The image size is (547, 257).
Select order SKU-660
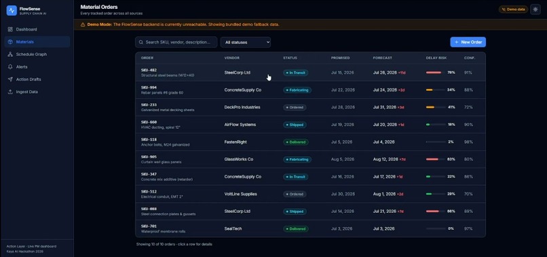310,125
